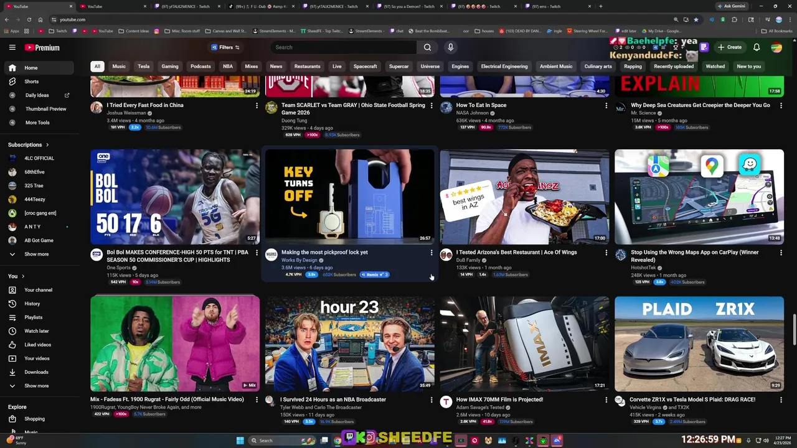Open Thumbnail Preview sidebar item

click(45, 109)
